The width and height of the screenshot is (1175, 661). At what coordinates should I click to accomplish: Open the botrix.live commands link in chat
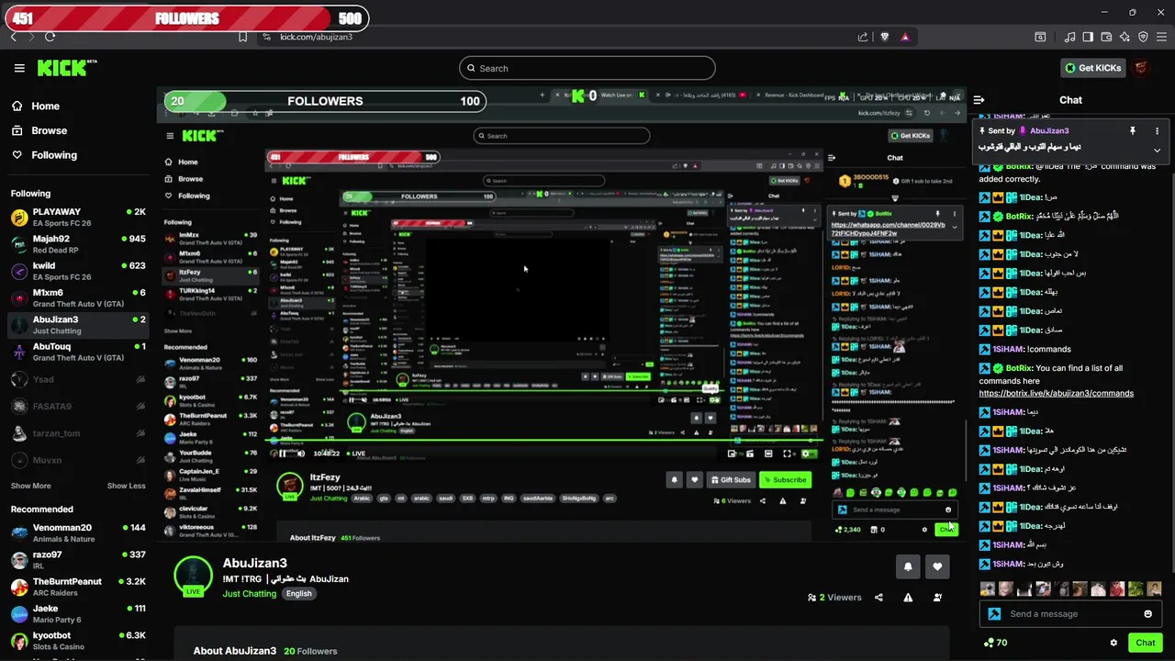pos(1056,393)
